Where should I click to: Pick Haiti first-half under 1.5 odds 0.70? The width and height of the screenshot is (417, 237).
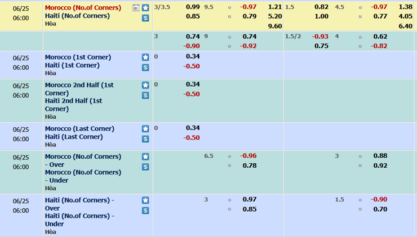click(x=380, y=209)
